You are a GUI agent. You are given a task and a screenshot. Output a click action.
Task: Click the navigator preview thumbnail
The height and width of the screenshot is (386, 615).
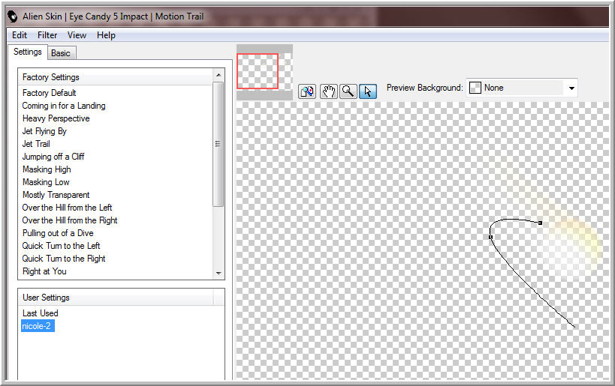pyautogui.click(x=264, y=72)
